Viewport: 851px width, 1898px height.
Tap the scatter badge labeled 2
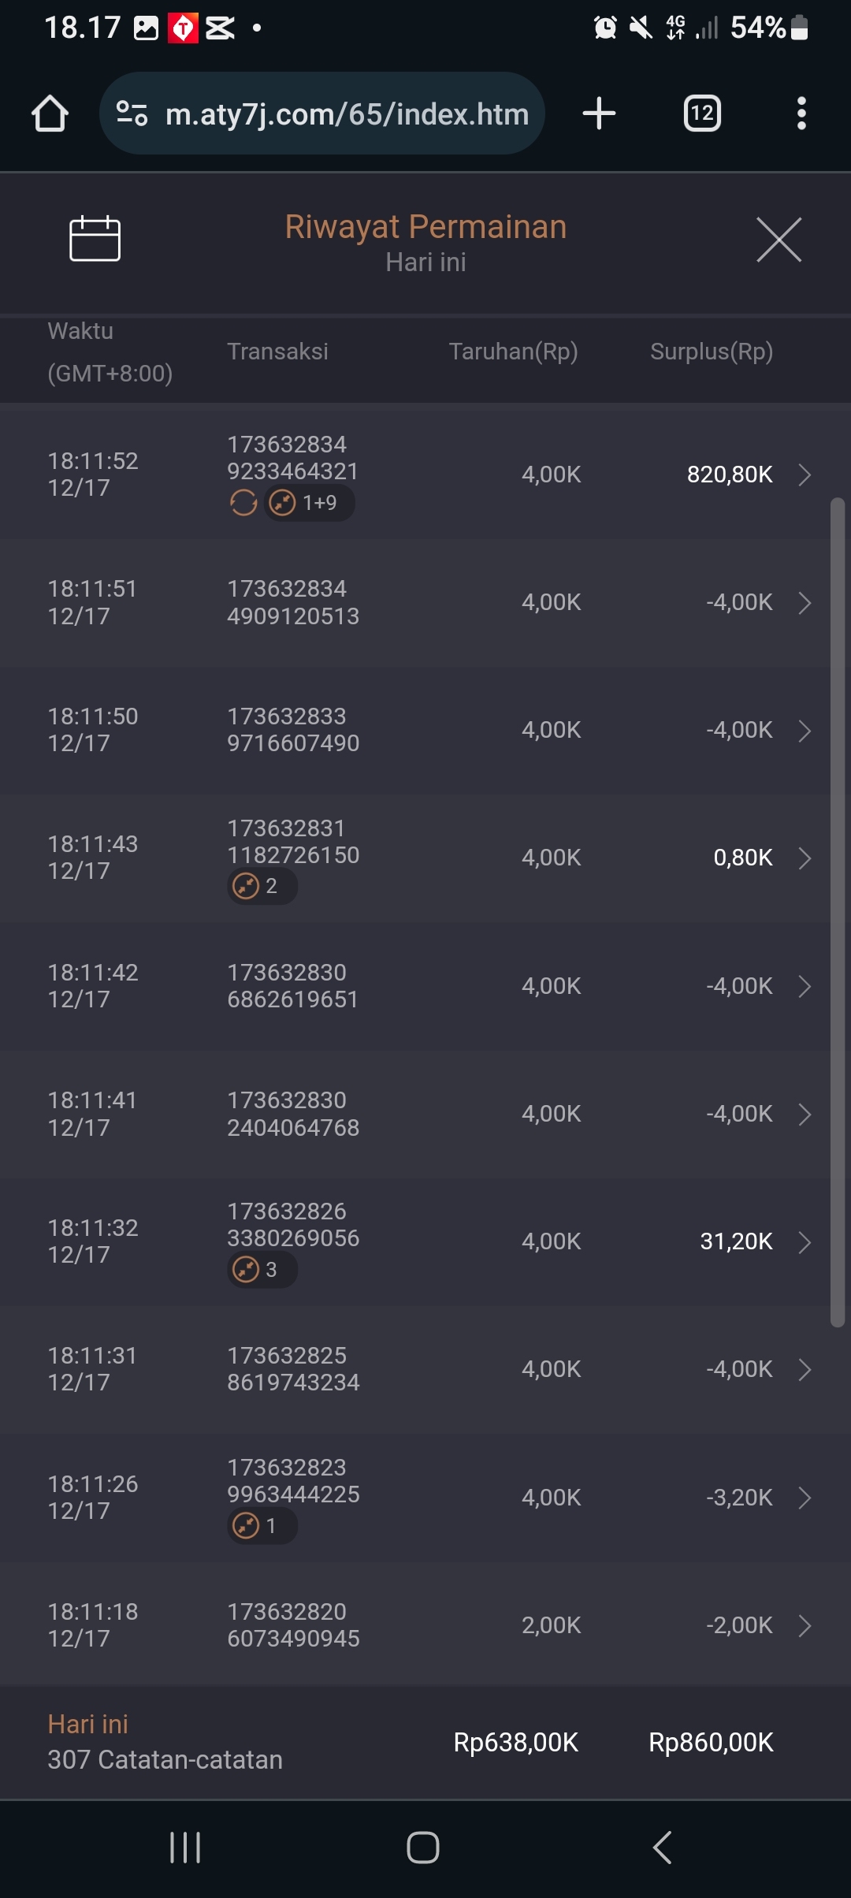262,887
